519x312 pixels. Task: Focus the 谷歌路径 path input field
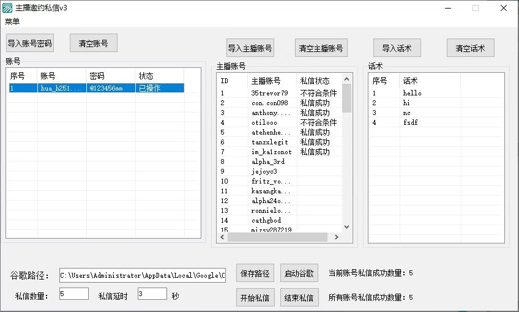pyautogui.click(x=142, y=275)
